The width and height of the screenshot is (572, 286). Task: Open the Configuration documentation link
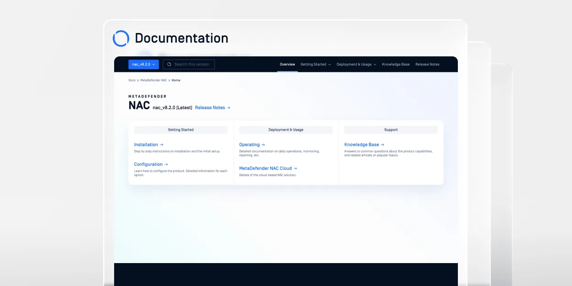[x=148, y=165]
